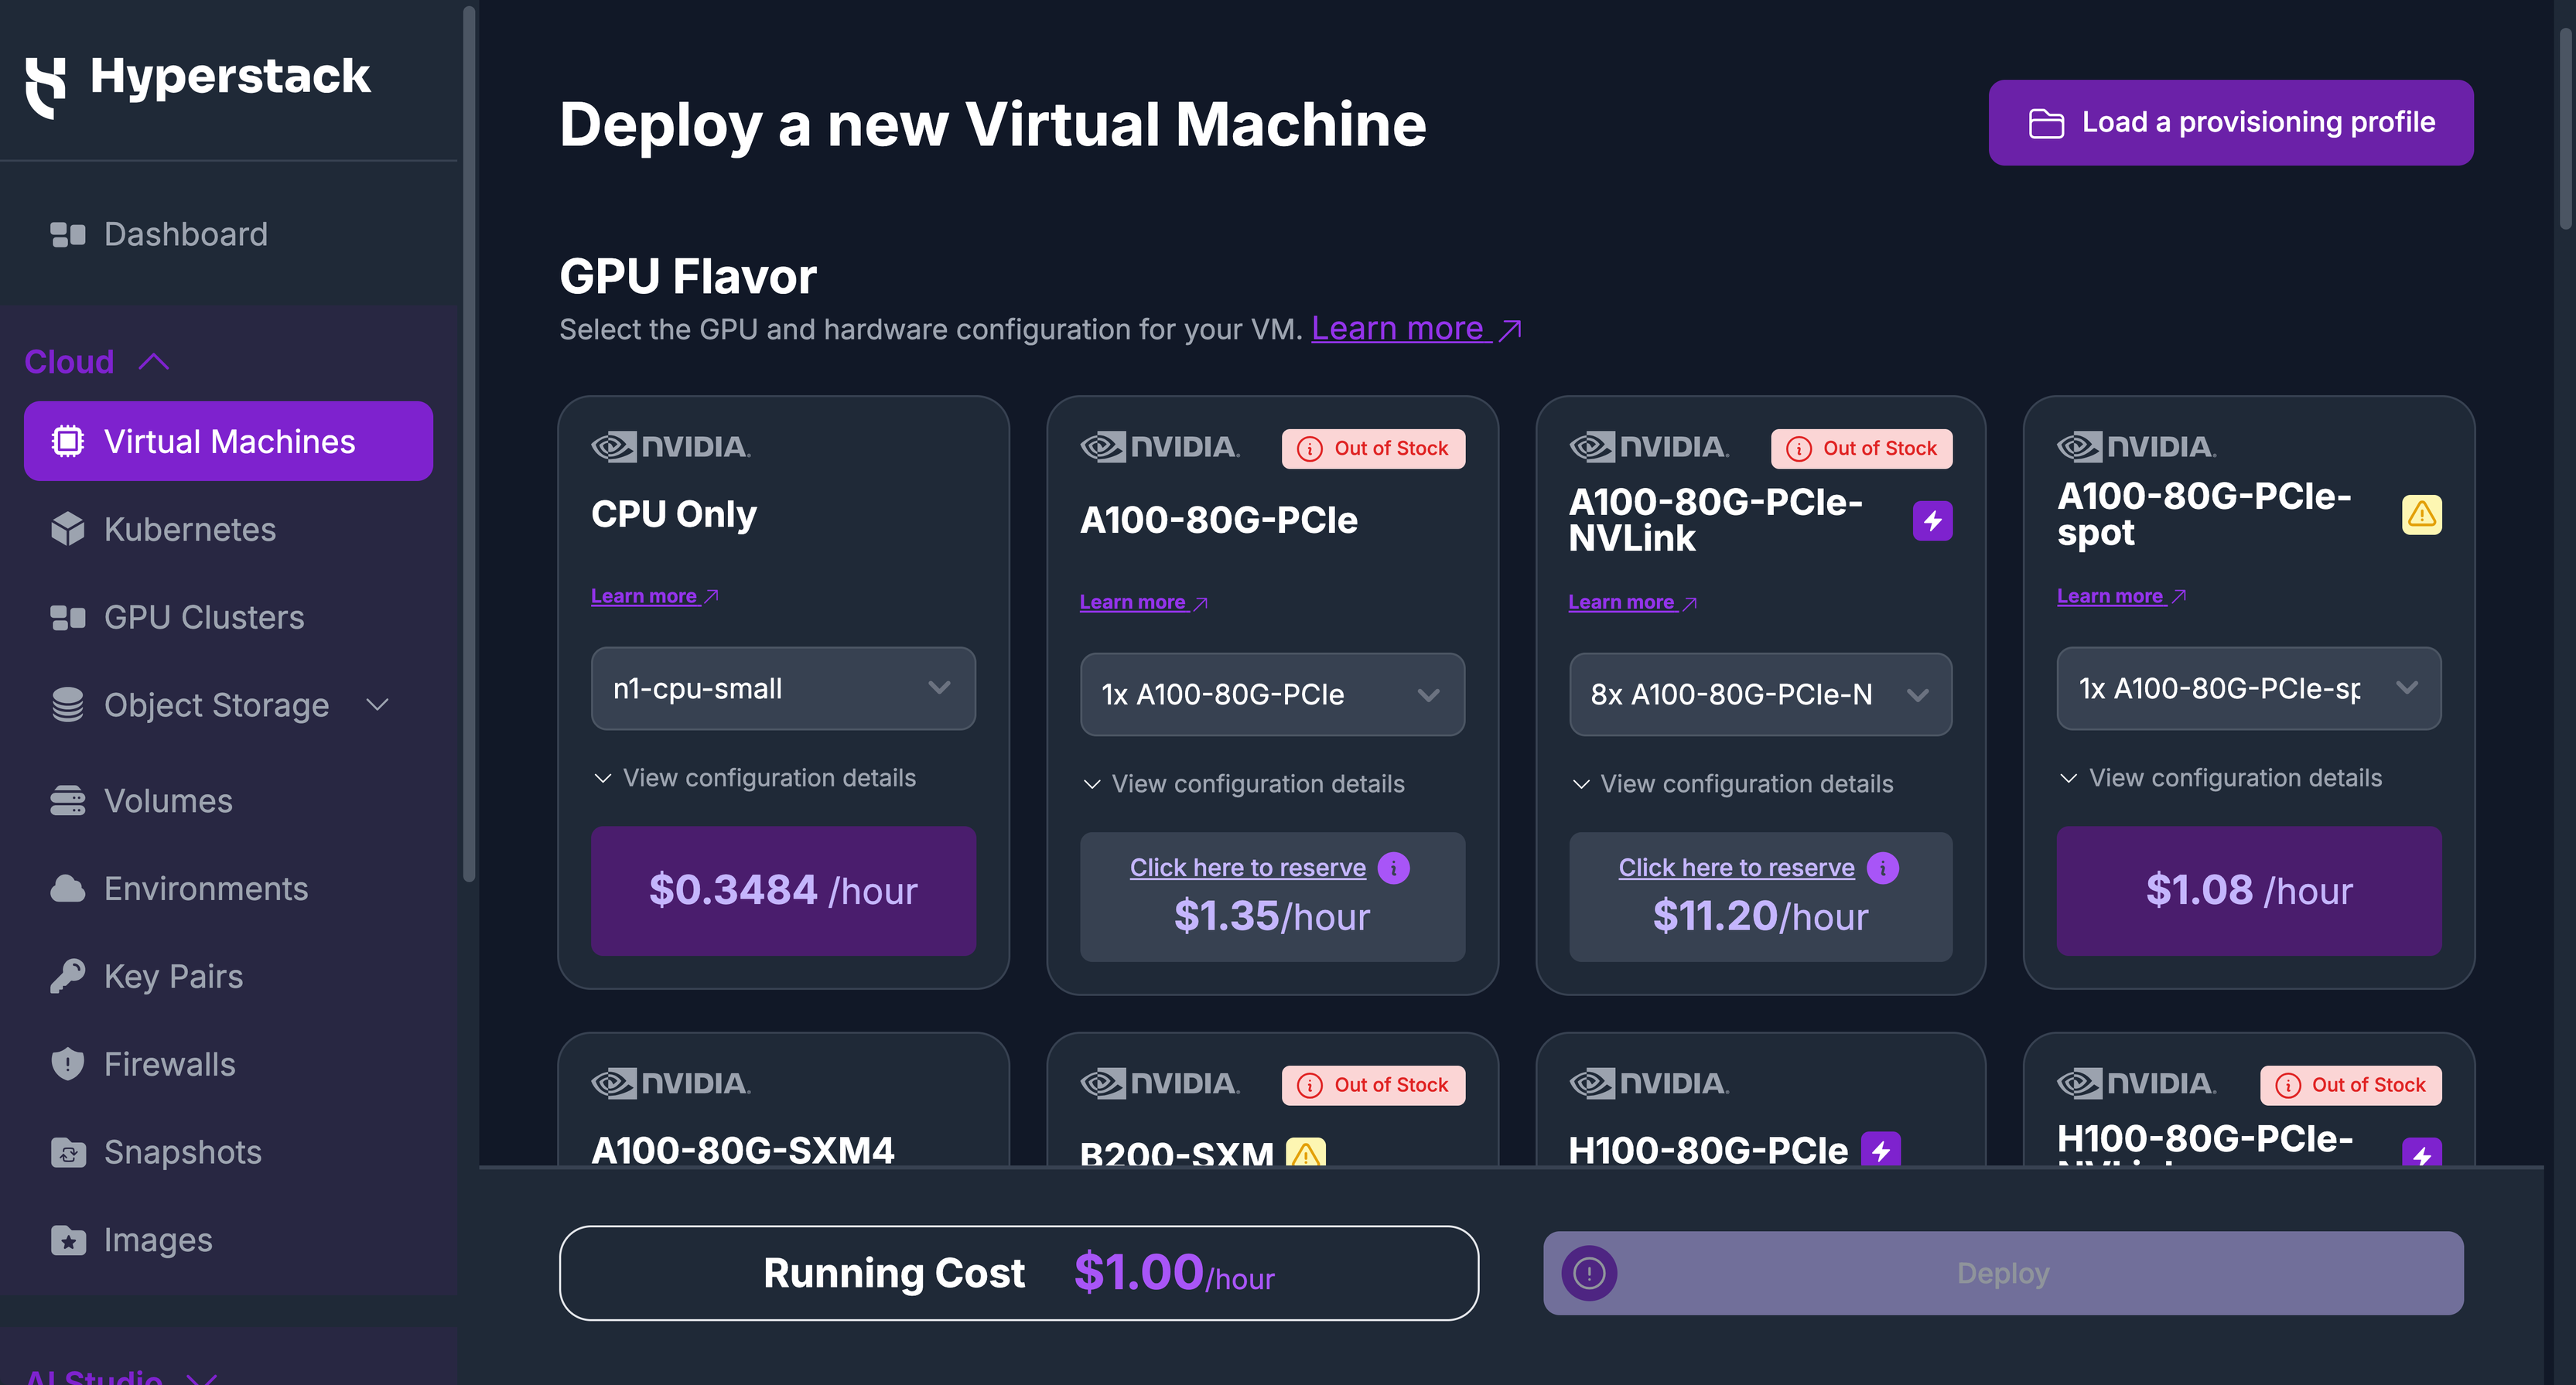Open the Dashboard icon in sidebar
Viewport: 2576px width, 1385px height.
point(68,234)
